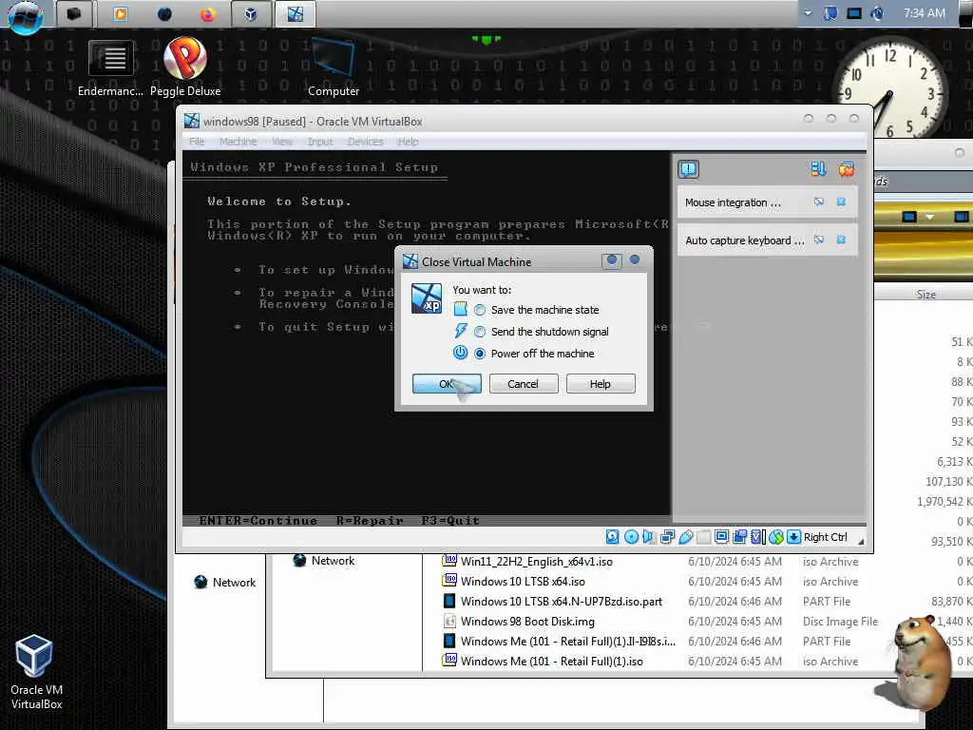Dismiss the Mouse integration notification
973x730 pixels.
pyautogui.click(x=841, y=202)
